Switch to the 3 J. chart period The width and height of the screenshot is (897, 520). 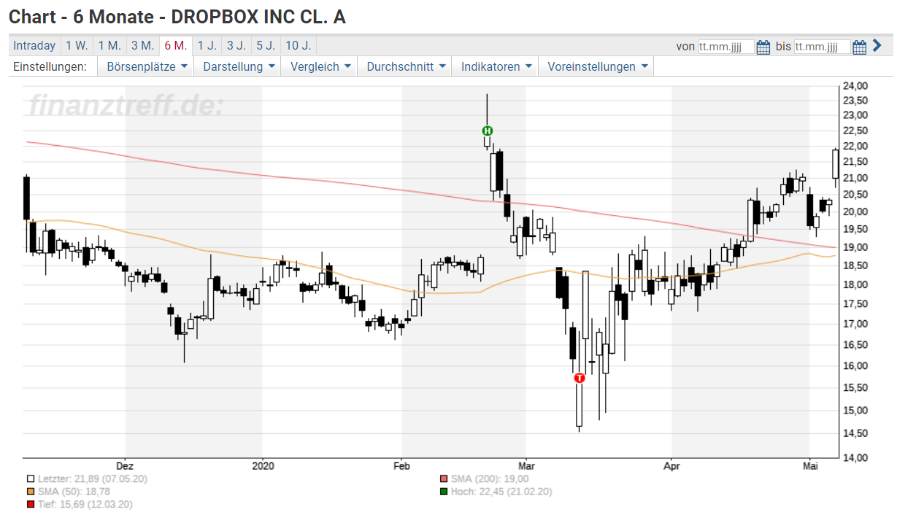pyautogui.click(x=236, y=45)
